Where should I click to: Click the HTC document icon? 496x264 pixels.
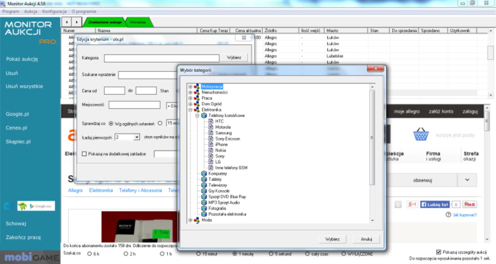[211, 122]
